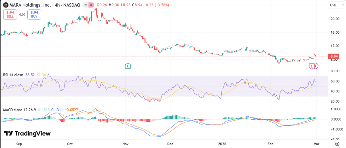Image resolution: width=346 pixels, height=148 pixels.
Task: Click the pink wavy indicator status icon
Action: [x=91, y=5]
